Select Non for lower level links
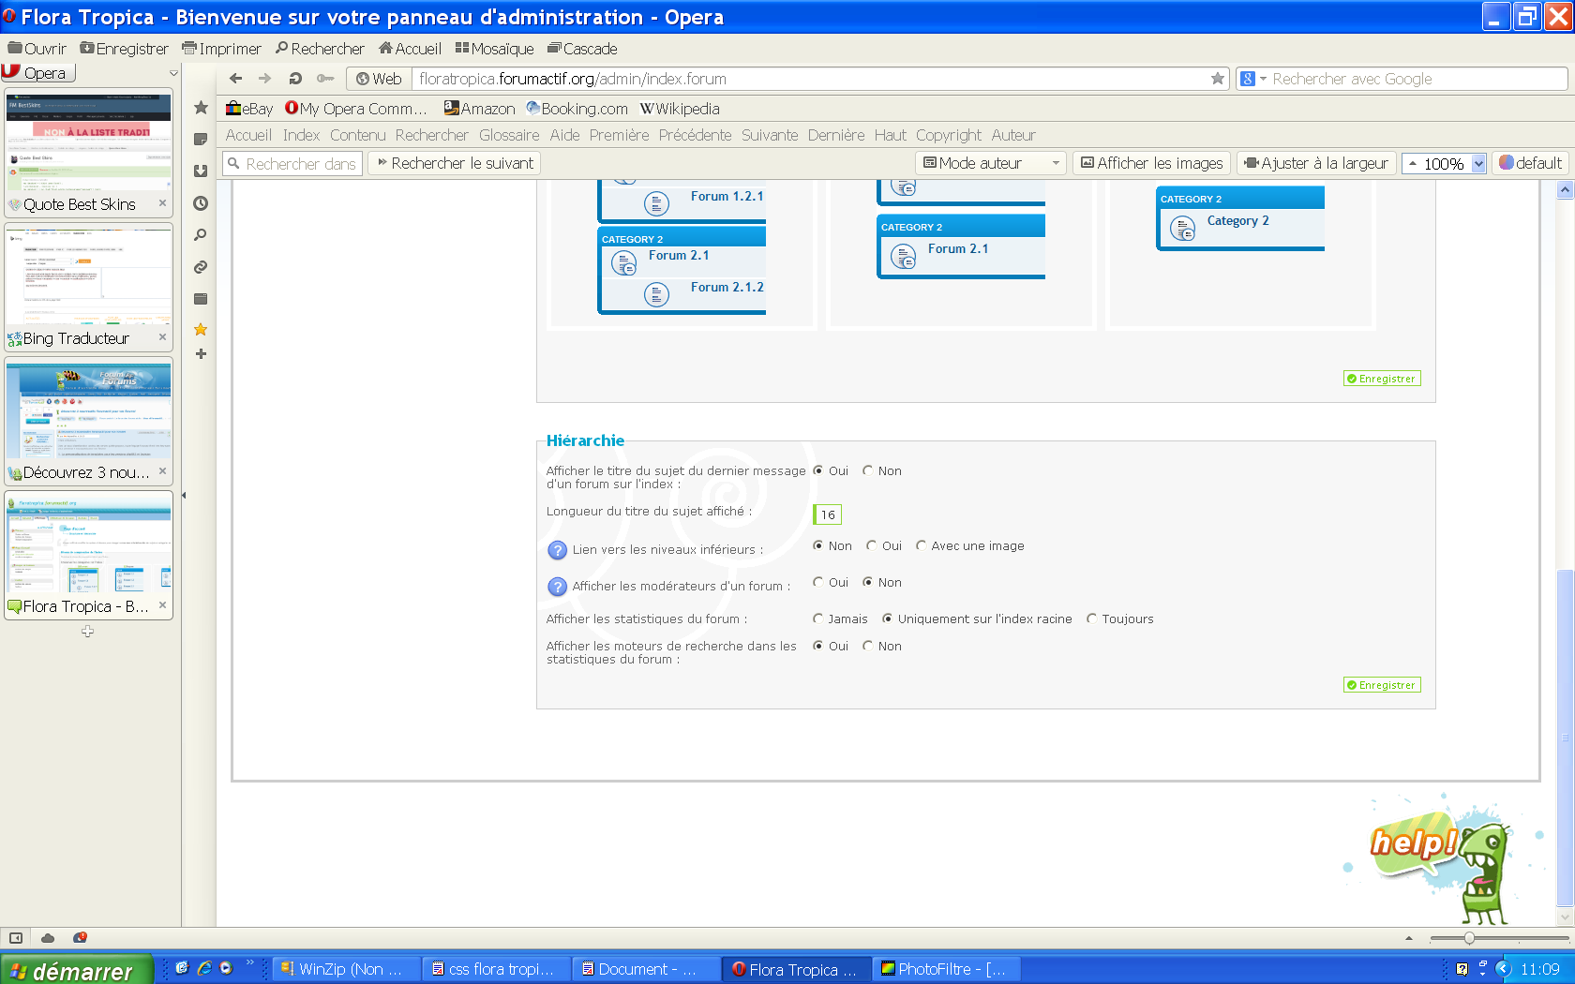Viewport: 1575px width, 984px height. (x=818, y=545)
